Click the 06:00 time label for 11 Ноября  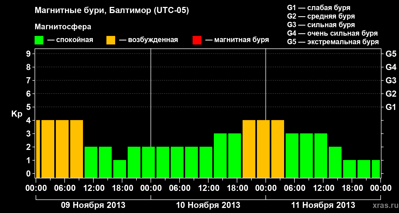[x=294, y=188]
